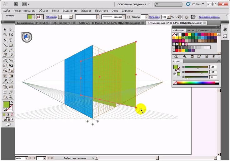Select the Lasso tool
This screenshot has height=161, width=230.
pyautogui.click(x=11, y=34)
